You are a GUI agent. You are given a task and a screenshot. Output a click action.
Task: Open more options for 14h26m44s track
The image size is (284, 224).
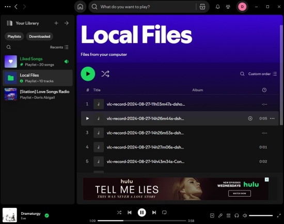(272, 118)
